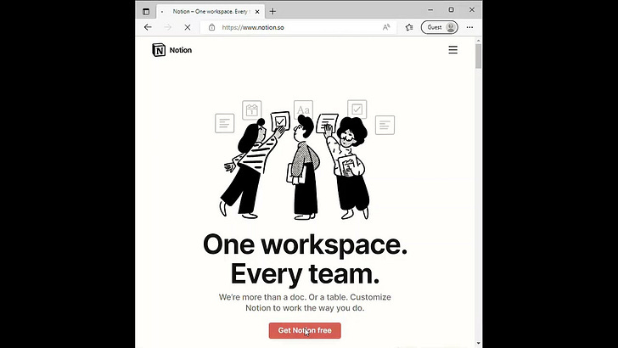Minimize the browser window
Screen dimensions: 618x348
pyautogui.click(x=430, y=10)
